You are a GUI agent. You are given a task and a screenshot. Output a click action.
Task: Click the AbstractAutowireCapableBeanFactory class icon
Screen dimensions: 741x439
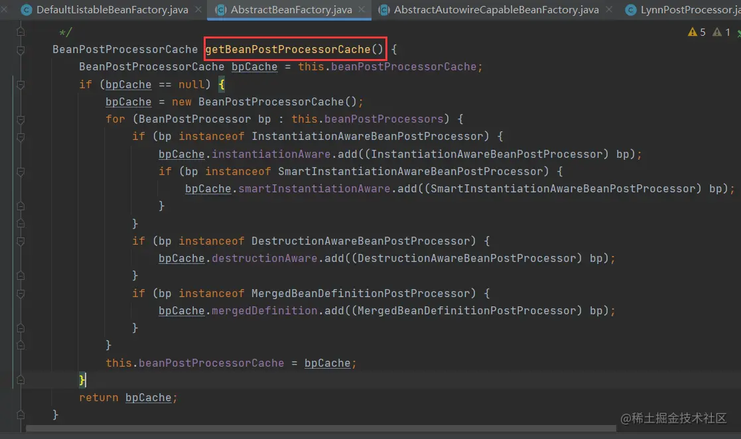coord(384,9)
